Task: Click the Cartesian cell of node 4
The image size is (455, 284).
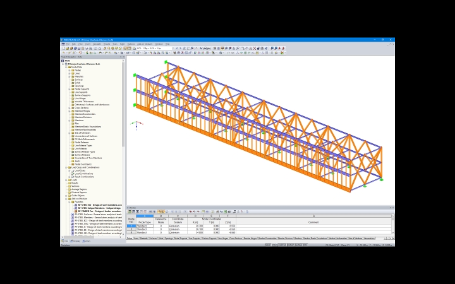Action: pyautogui.click(x=178, y=226)
